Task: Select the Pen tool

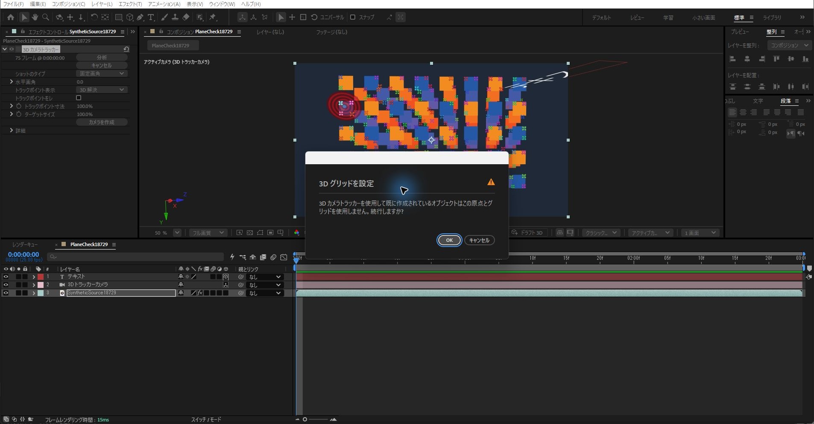Action: [140, 17]
